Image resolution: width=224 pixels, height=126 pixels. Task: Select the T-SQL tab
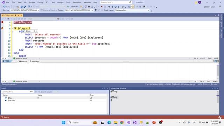[6, 61]
